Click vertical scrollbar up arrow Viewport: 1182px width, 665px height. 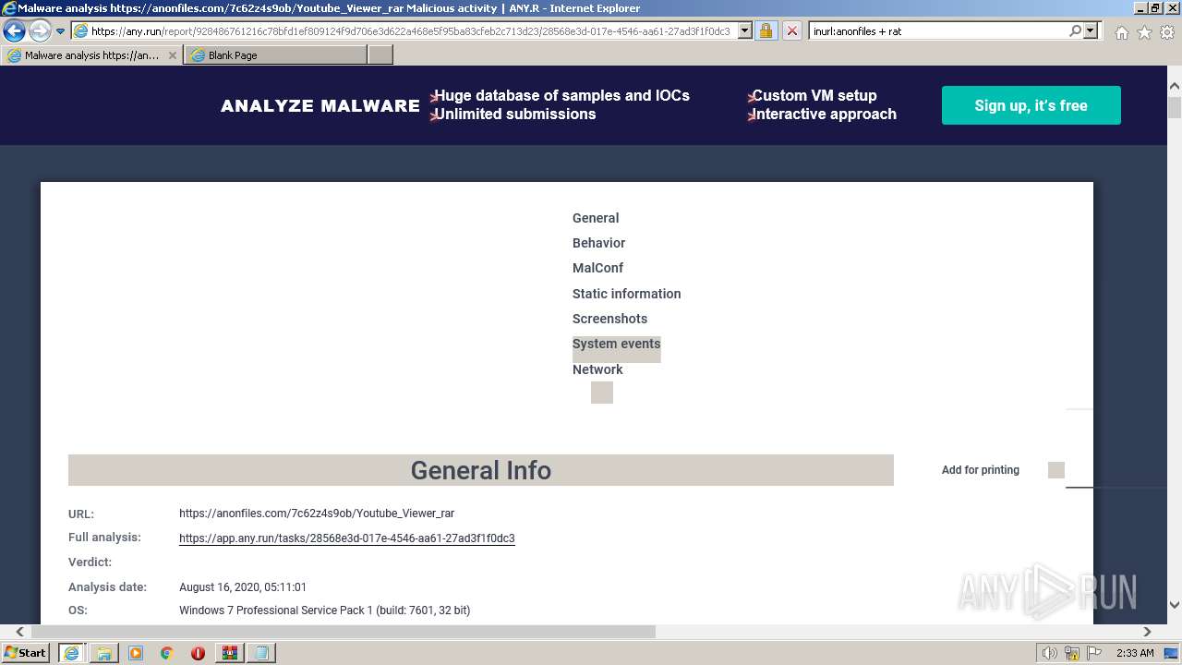[x=1175, y=86]
